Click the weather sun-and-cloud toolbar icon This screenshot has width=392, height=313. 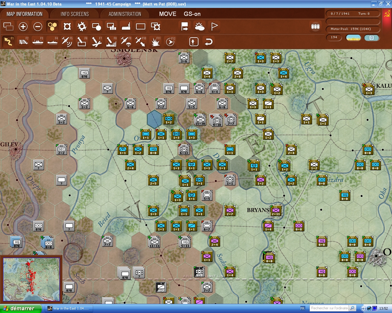[x=200, y=27]
